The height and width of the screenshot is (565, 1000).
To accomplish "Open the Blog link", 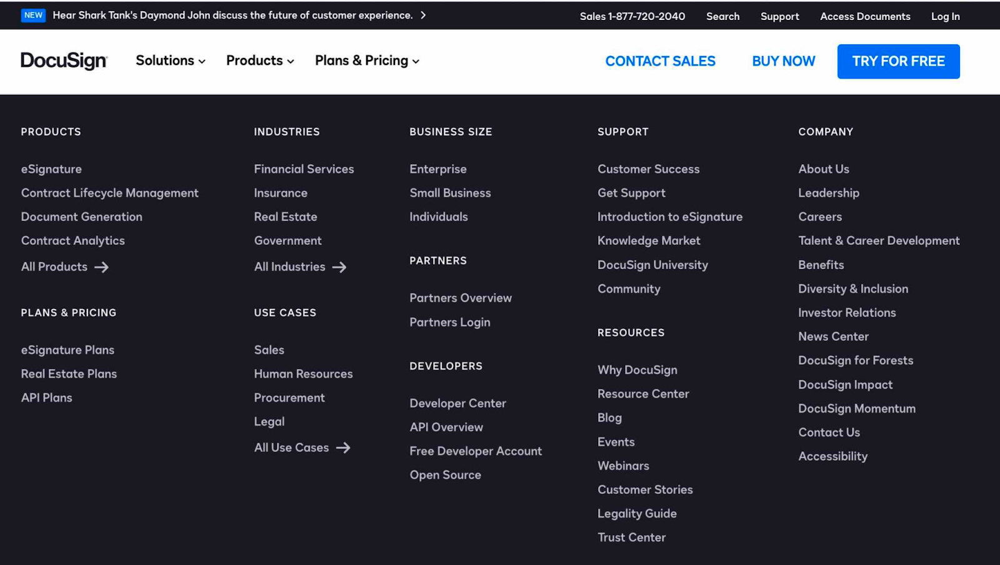I will coord(609,418).
